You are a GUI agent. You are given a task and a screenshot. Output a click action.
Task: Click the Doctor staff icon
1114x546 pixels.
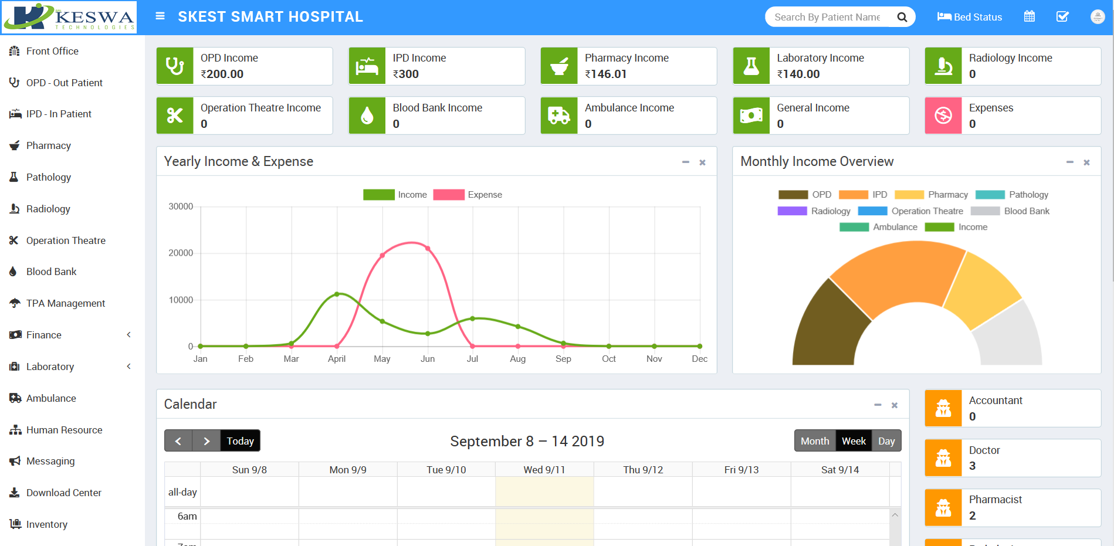943,458
